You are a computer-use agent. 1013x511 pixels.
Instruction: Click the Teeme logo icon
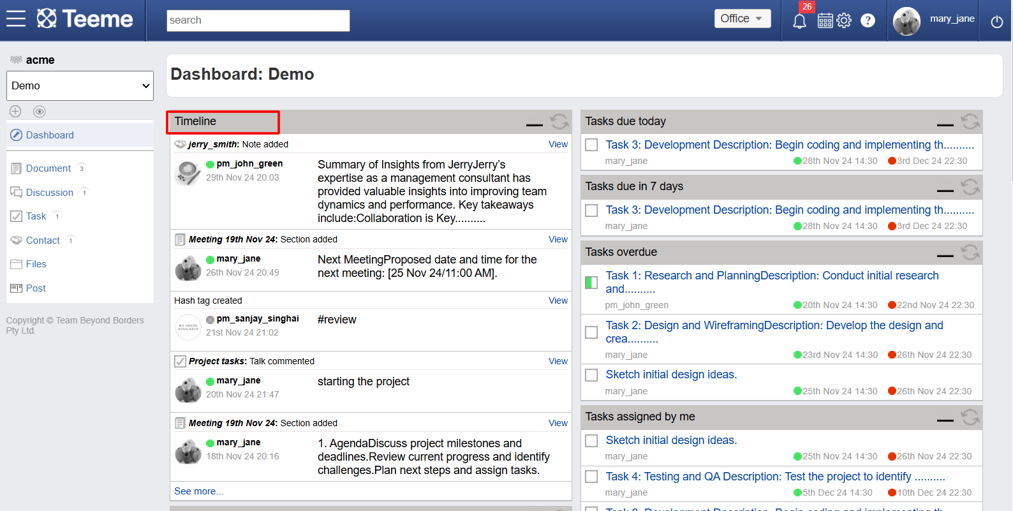tap(47, 19)
